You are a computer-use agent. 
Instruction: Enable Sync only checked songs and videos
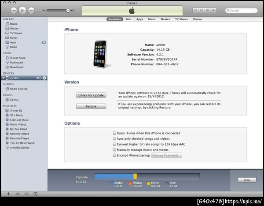click(114, 139)
